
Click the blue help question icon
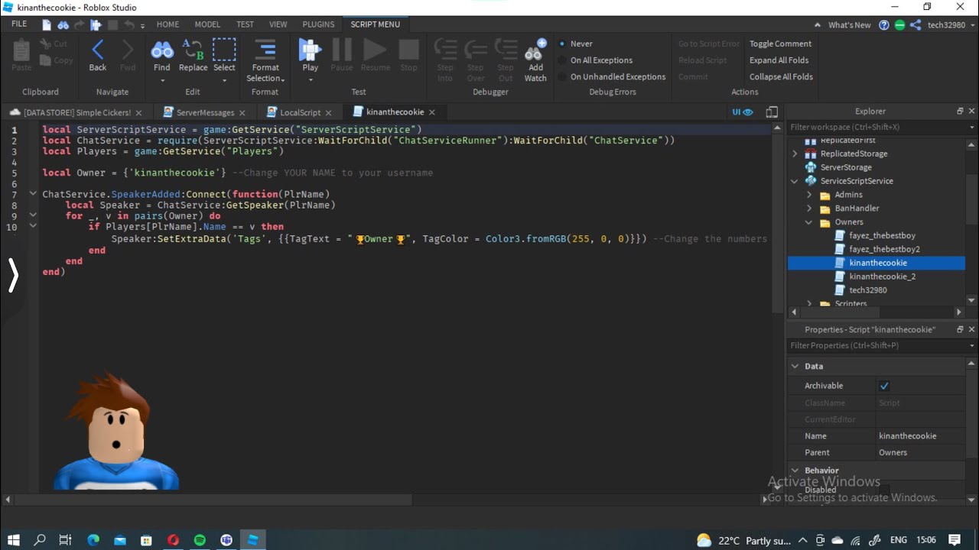[884, 24]
